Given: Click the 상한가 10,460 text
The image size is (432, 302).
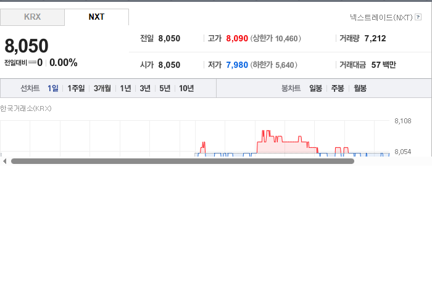Looking at the screenshot, I should tap(275, 38).
